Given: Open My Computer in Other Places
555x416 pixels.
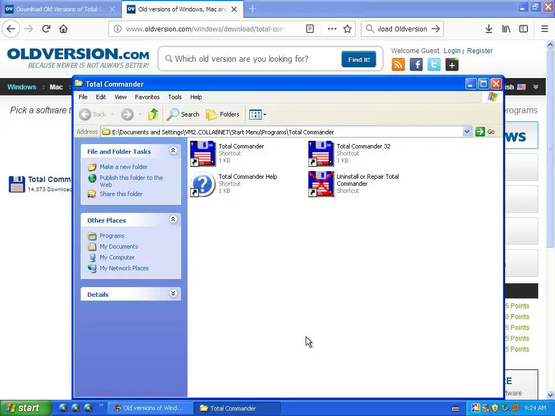Looking at the screenshot, I should pos(117,257).
